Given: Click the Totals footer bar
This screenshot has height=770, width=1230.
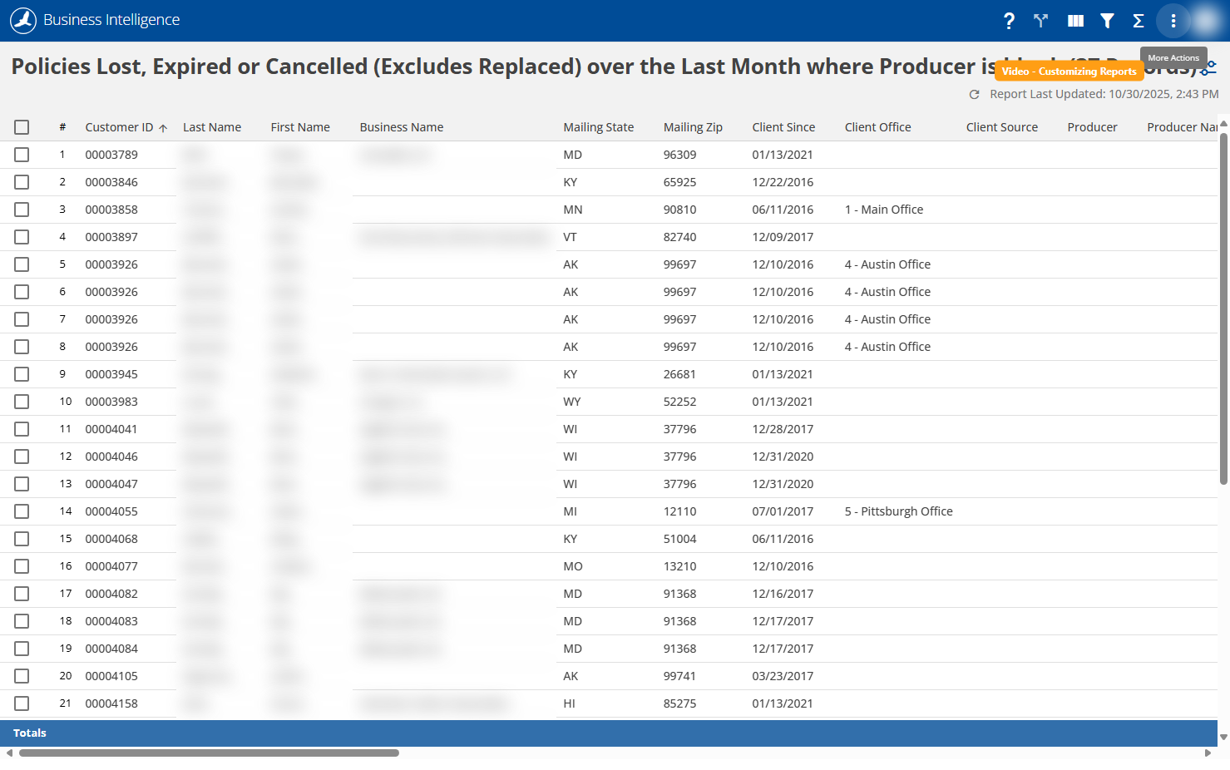Looking at the screenshot, I should [609, 733].
